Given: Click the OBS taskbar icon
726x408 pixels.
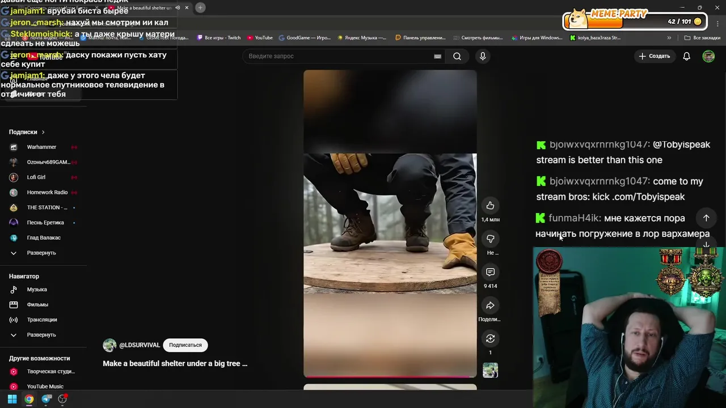Looking at the screenshot, I should click(x=62, y=399).
